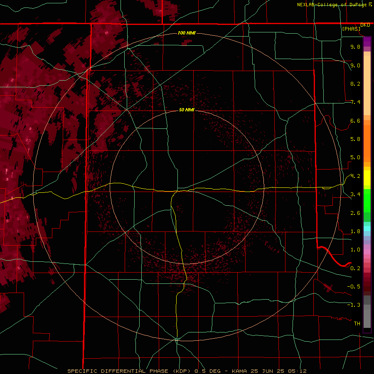Click the KAMA 25 JUN 25 05:12 timestamp
The width and height of the screenshot is (374, 374).
pos(269,371)
